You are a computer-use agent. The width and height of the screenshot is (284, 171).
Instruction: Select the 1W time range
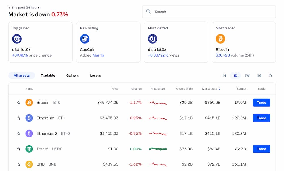pos(247,76)
